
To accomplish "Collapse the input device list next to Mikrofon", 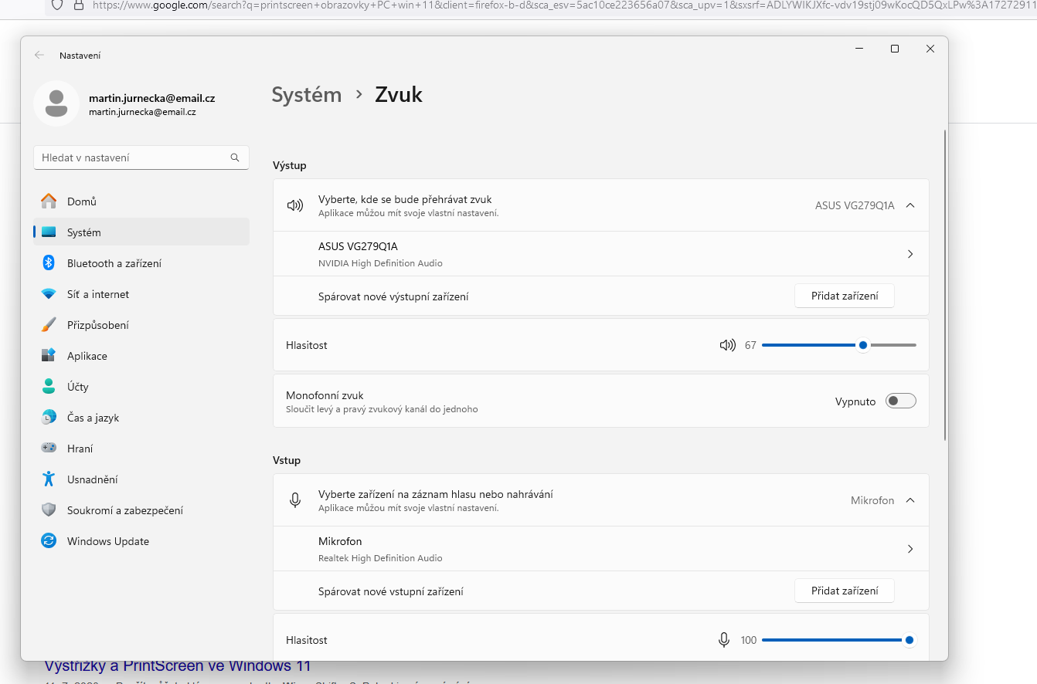I will click(x=910, y=500).
